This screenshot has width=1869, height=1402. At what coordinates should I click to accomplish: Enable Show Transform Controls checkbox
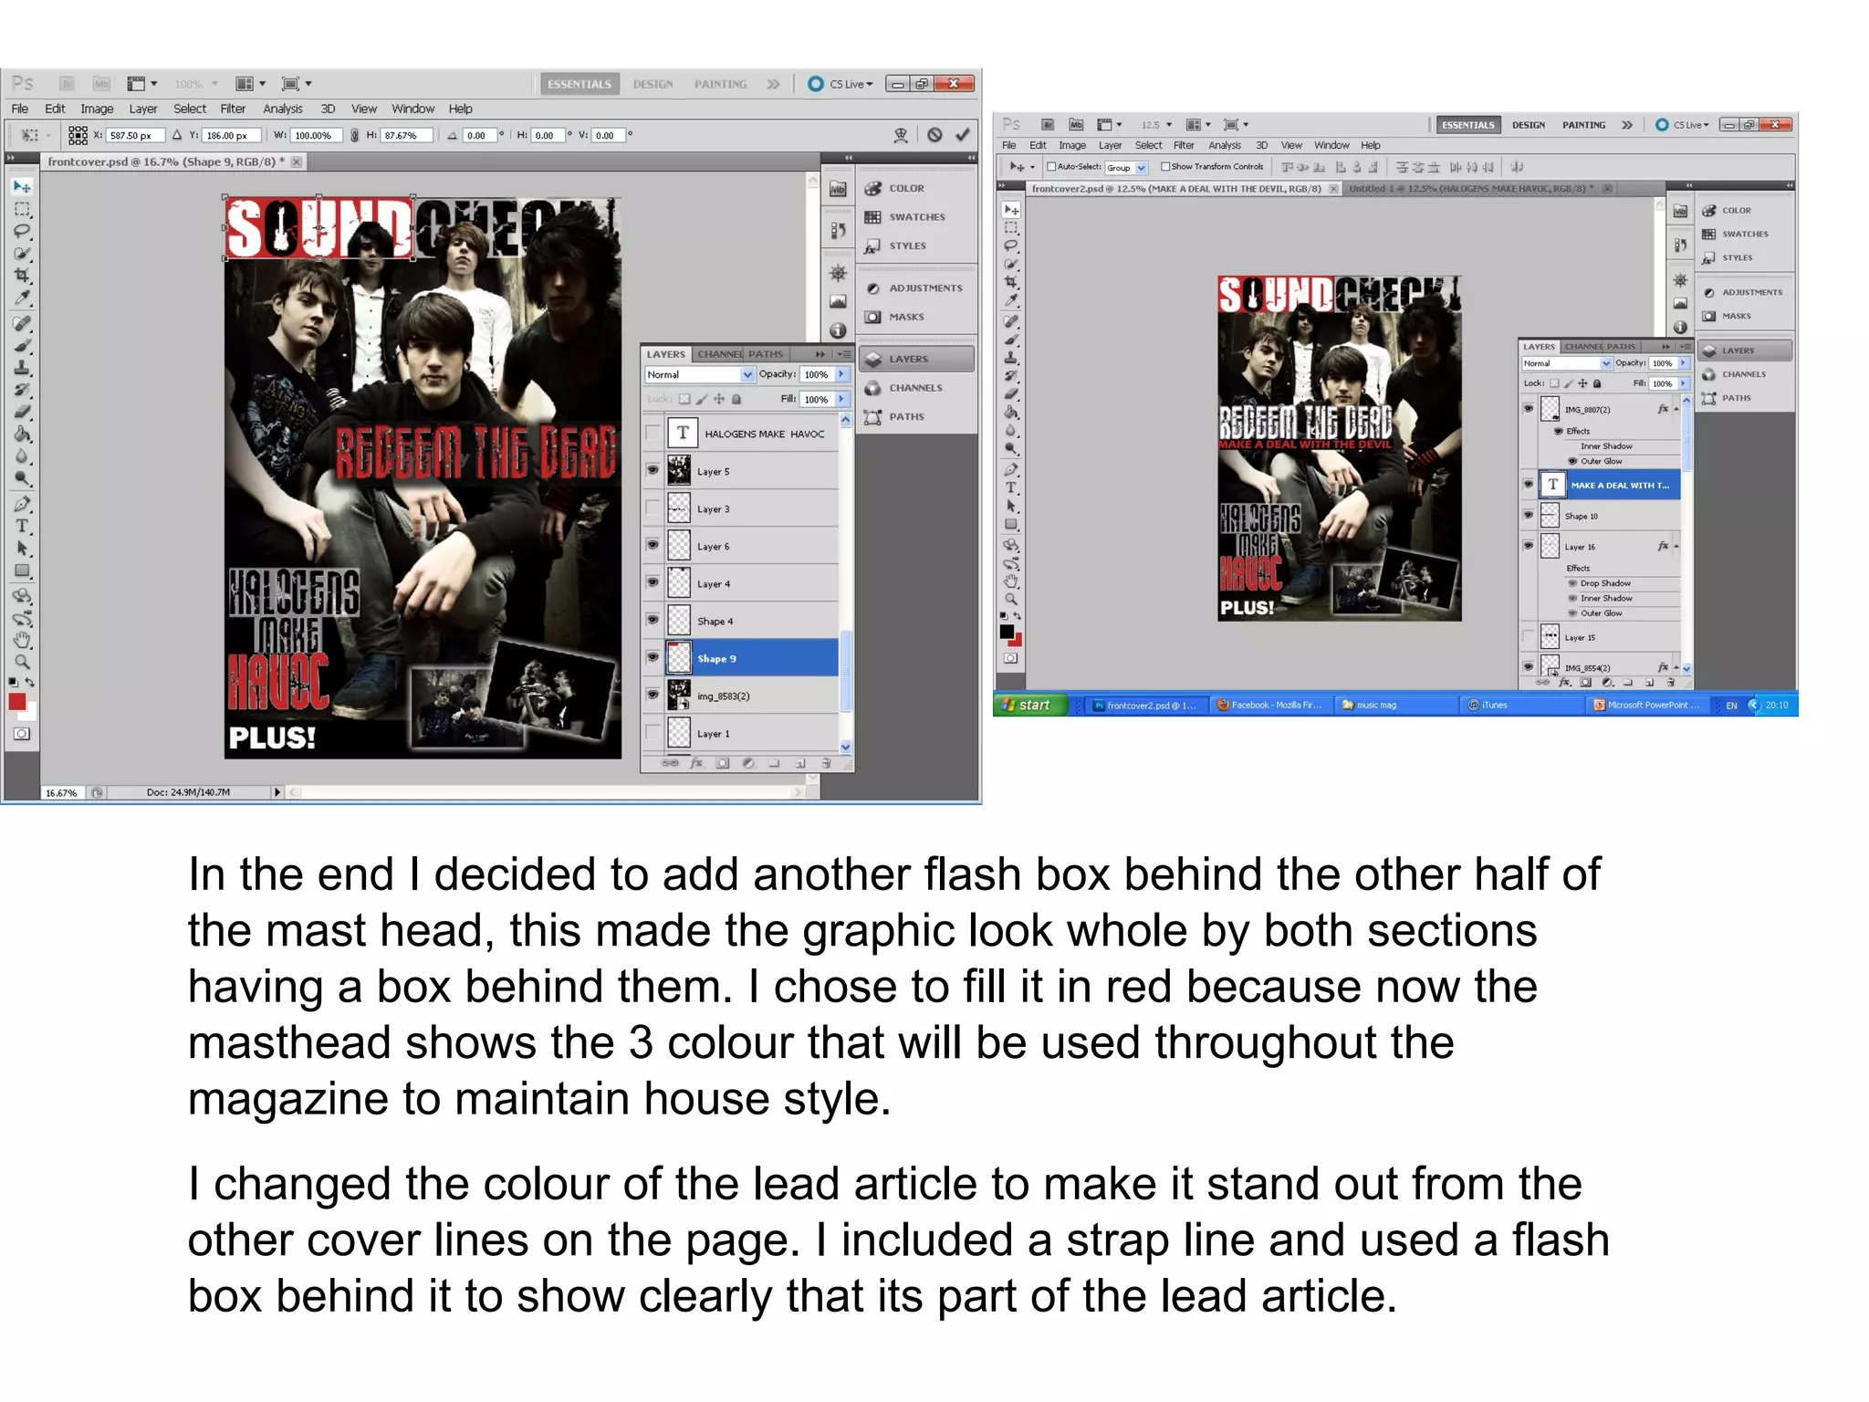tap(1165, 166)
